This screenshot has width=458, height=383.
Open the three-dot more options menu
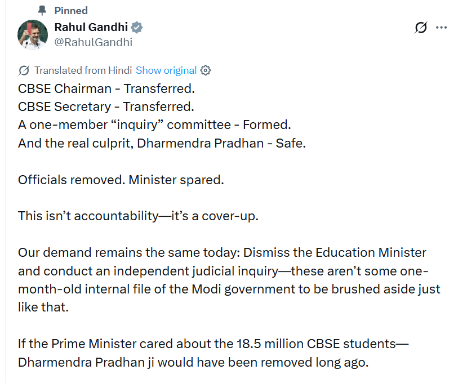[441, 28]
